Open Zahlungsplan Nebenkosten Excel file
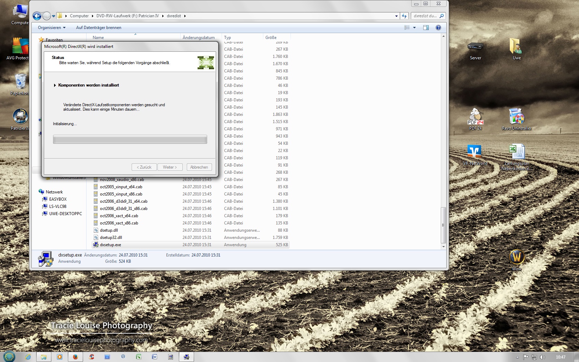The height and width of the screenshot is (362, 579). click(x=517, y=157)
